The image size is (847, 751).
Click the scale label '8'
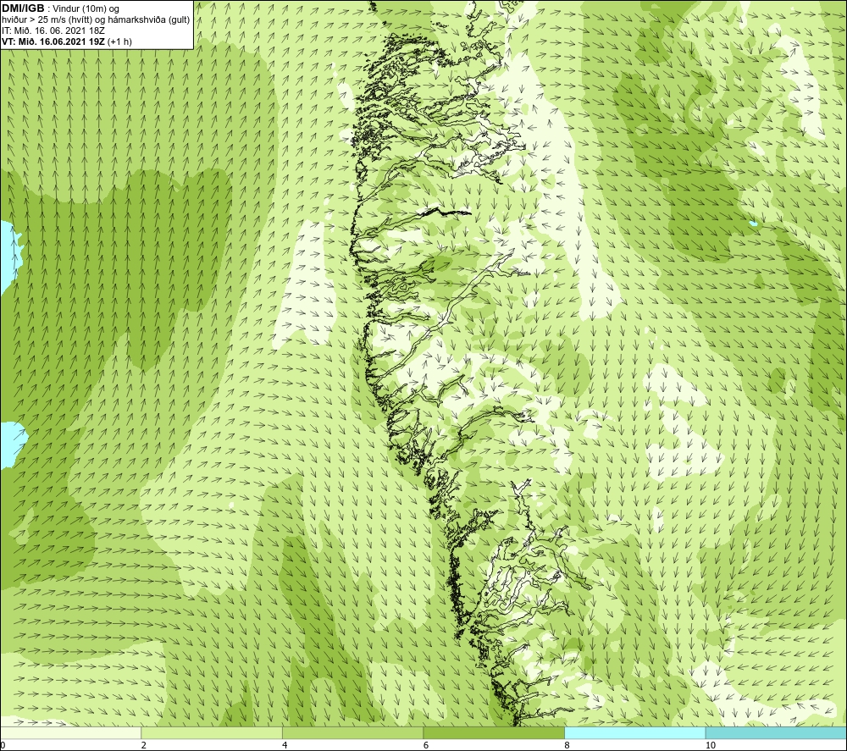[567, 745]
